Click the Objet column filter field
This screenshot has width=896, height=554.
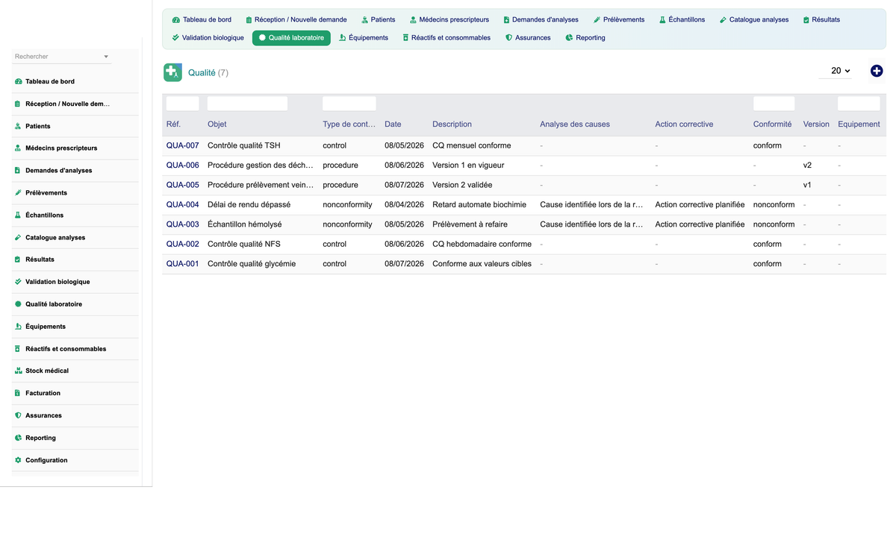point(247,104)
